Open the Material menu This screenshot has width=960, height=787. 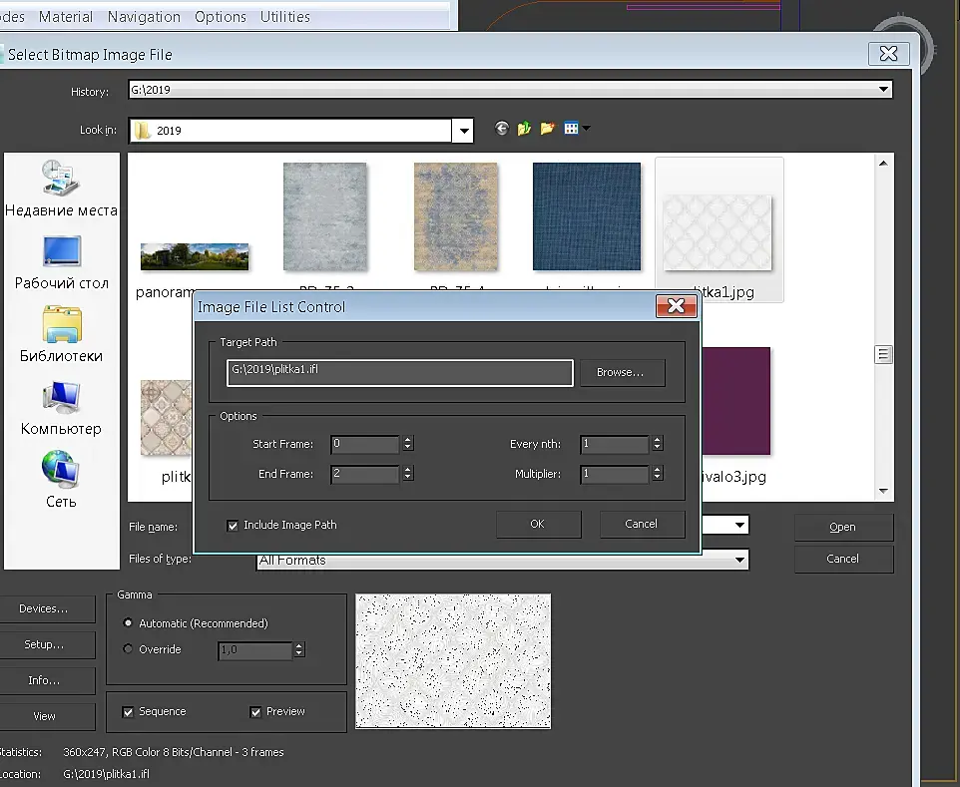coord(66,17)
